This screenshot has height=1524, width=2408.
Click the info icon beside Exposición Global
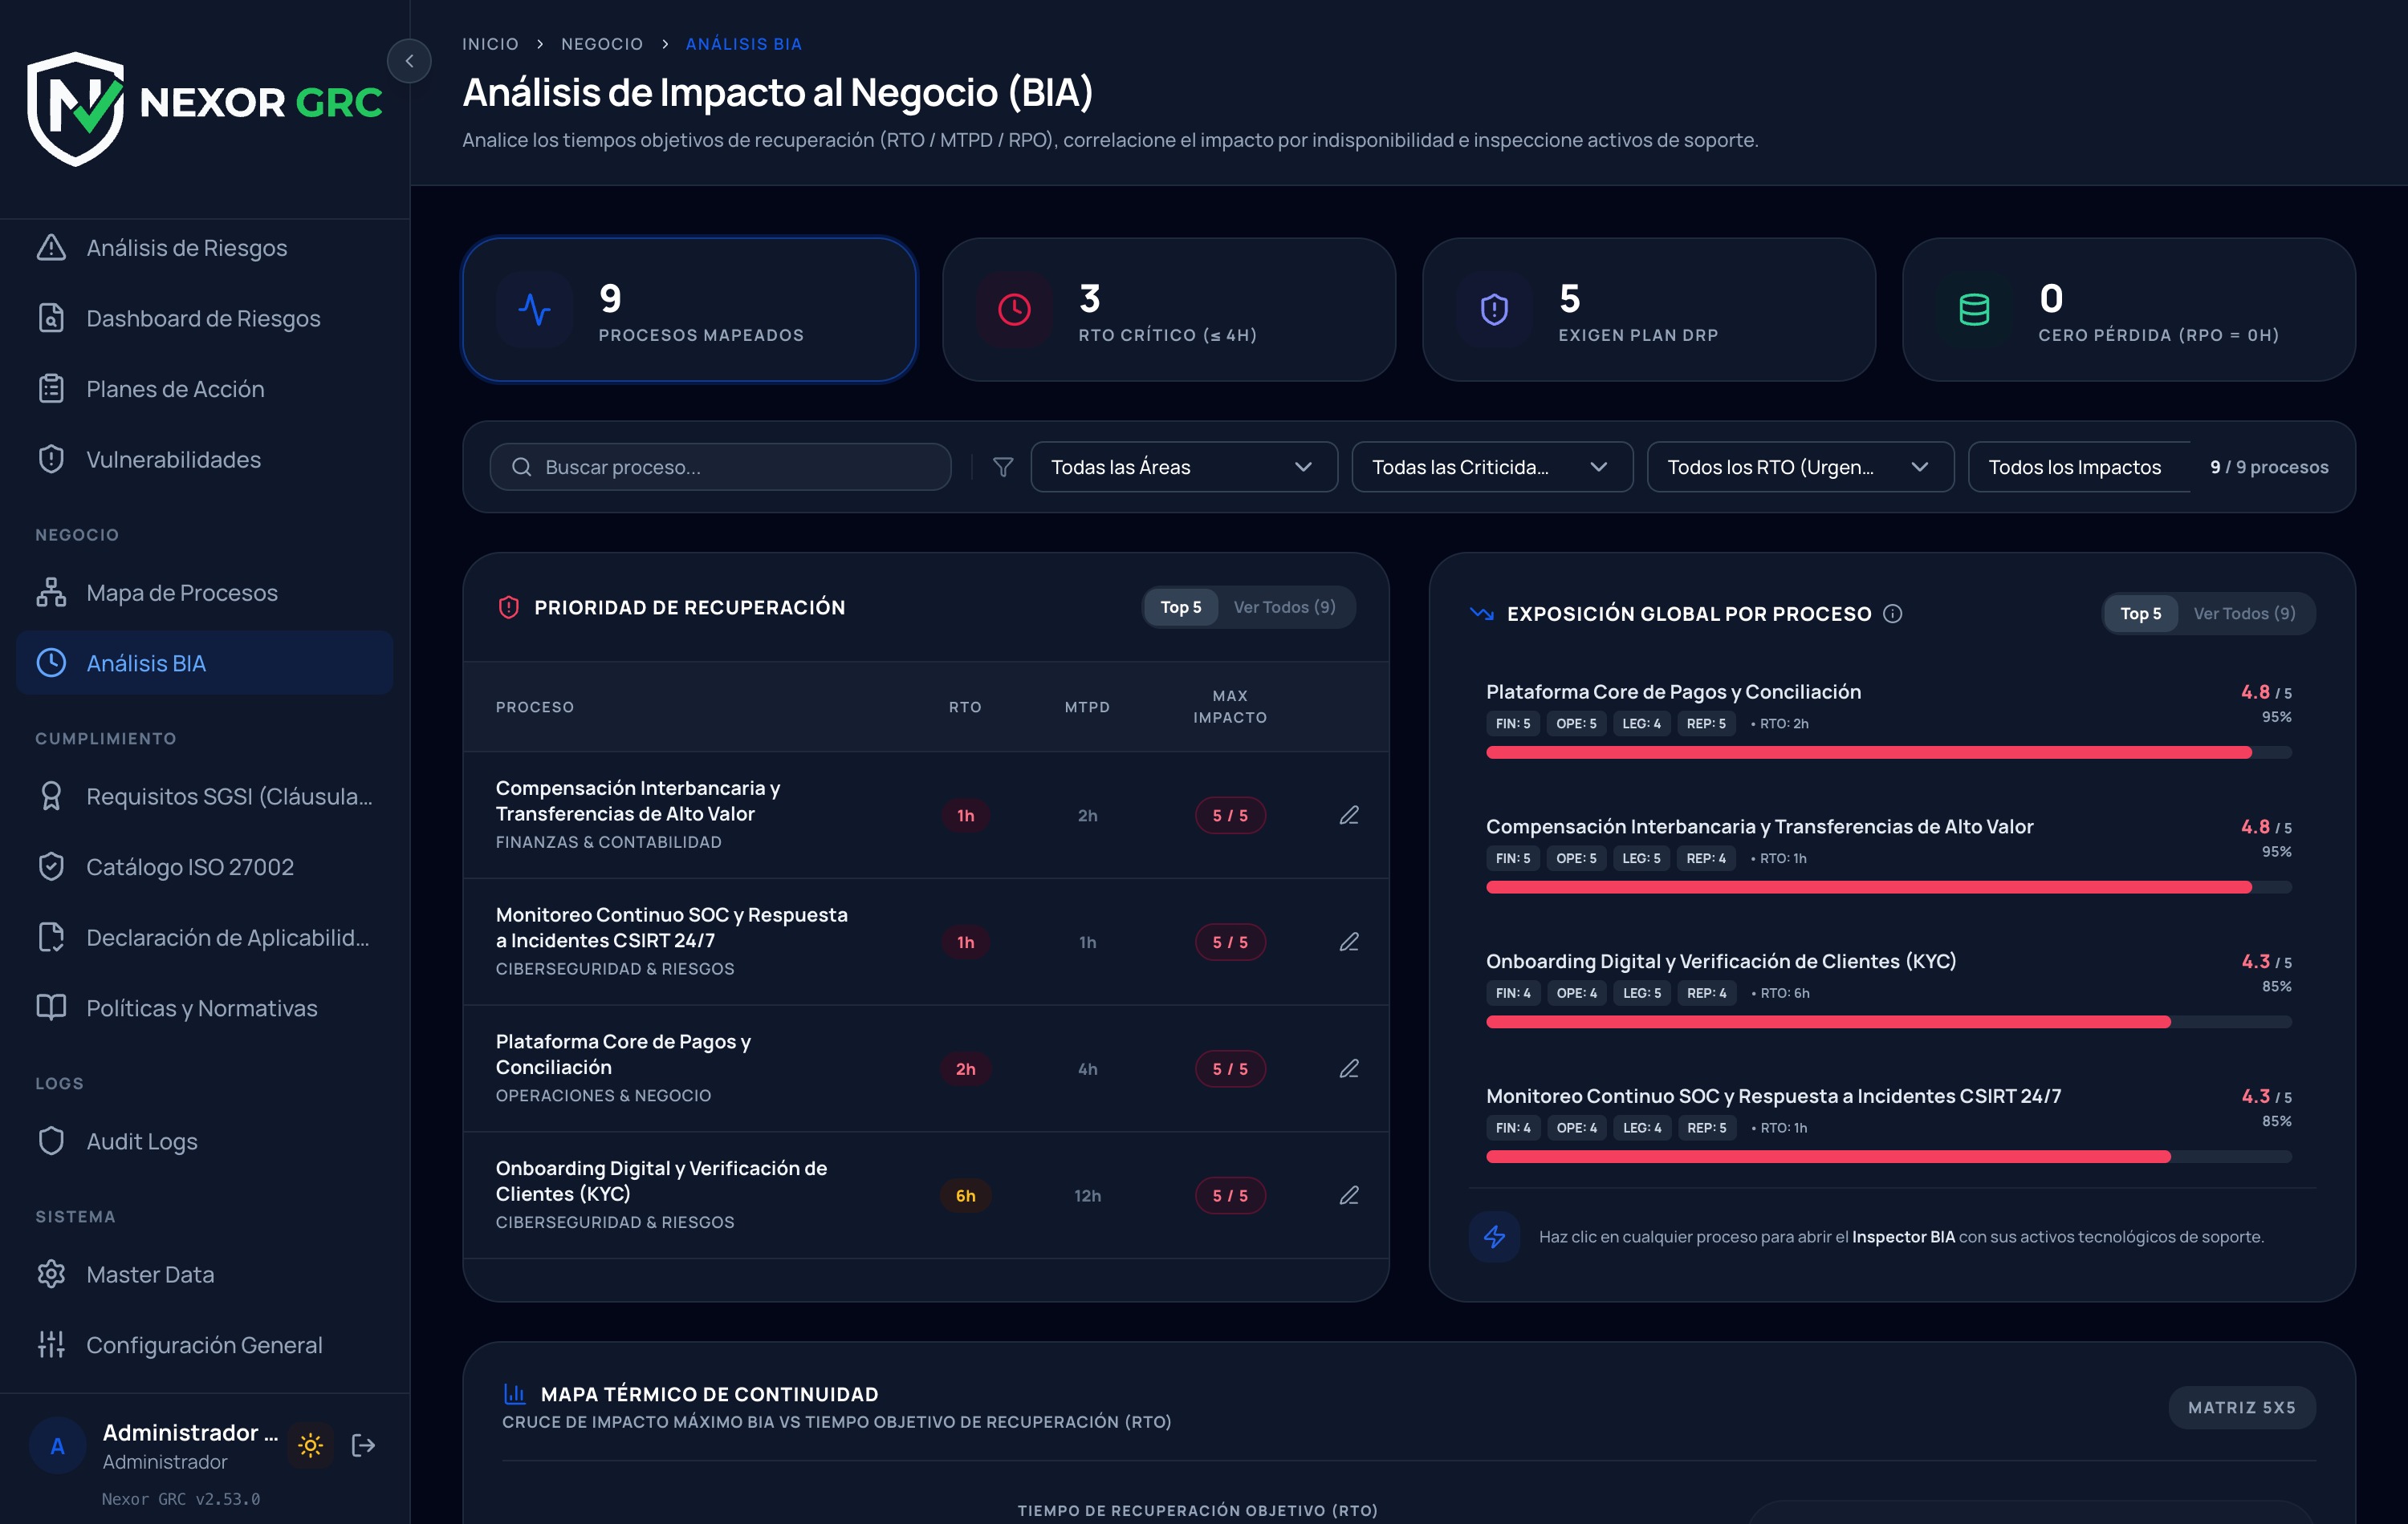tap(1893, 614)
